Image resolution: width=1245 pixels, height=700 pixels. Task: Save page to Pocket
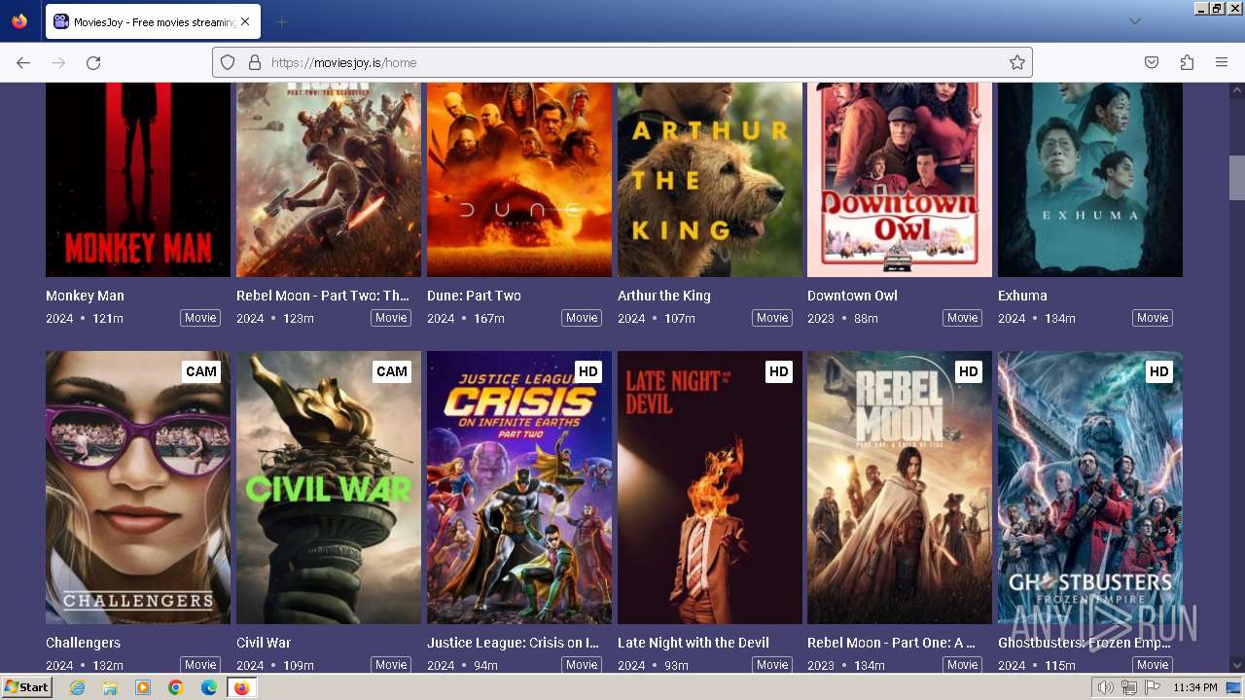pyautogui.click(x=1152, y=62)
